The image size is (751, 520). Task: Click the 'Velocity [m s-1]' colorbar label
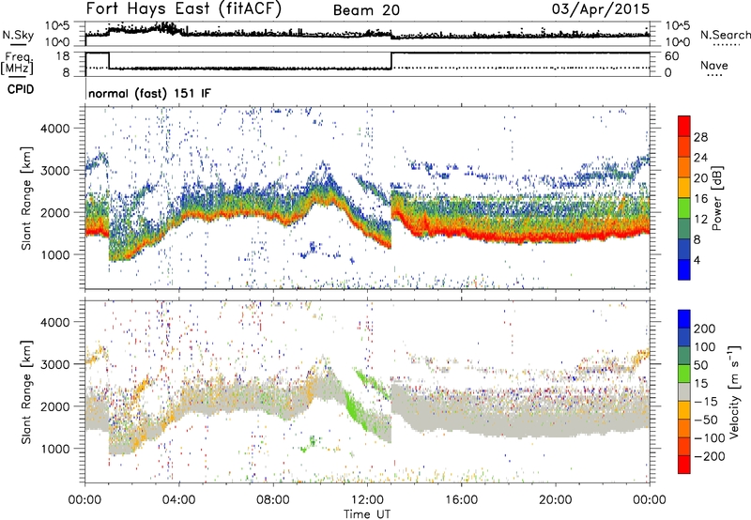tap(734, 391)
